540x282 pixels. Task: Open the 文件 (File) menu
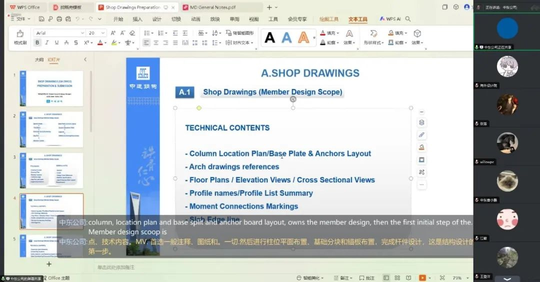(x=20, y=19)
